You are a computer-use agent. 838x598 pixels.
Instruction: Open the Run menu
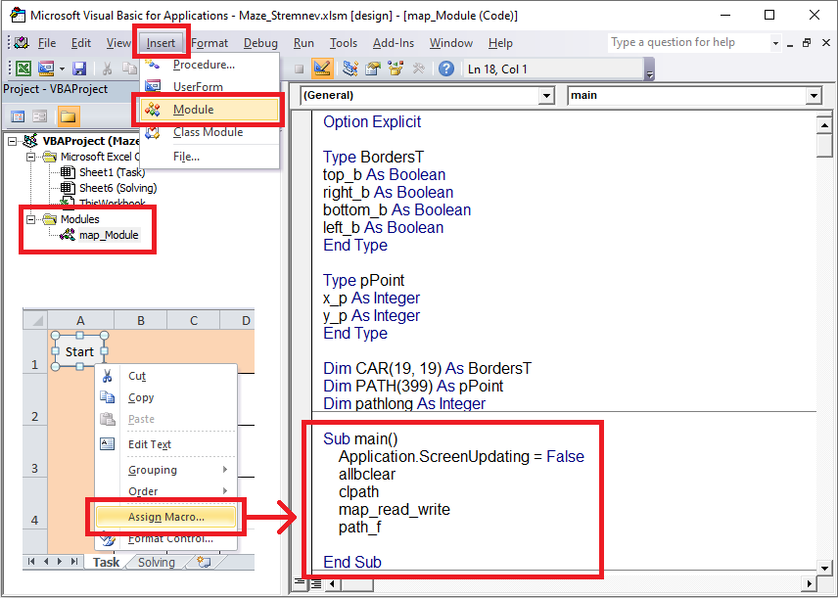click(303, 43)
